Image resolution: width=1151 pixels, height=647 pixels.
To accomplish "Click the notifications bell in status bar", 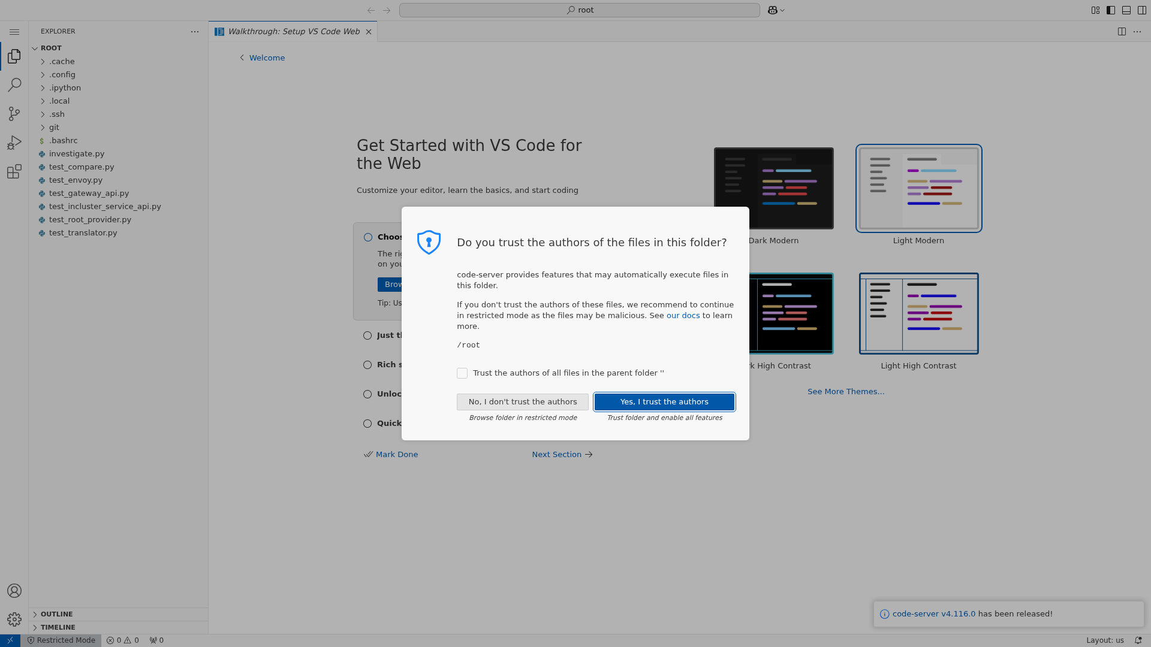I will pos(1138,640).
